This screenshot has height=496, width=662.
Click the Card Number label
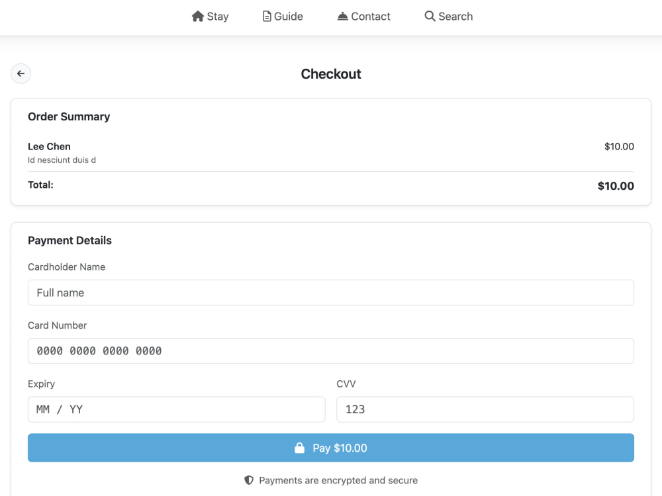pos(57,325)
